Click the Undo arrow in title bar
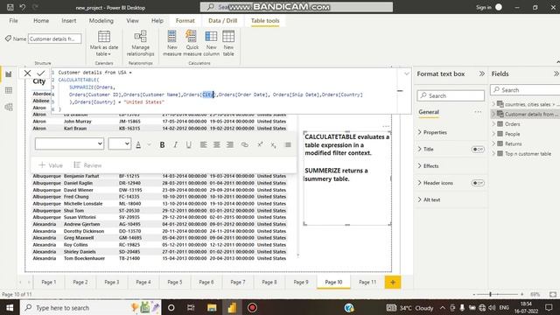Viewport: 560px width, 315px height. click(23, 7)
